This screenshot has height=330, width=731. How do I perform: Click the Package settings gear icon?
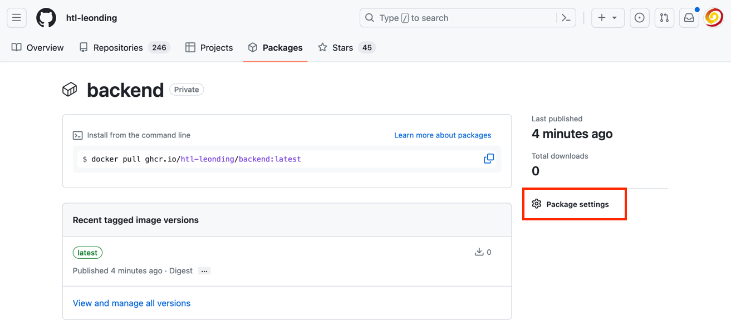[x=537, y=204]
